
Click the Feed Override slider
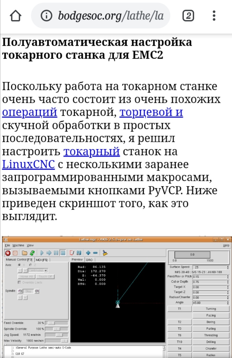tap(57, 323)
